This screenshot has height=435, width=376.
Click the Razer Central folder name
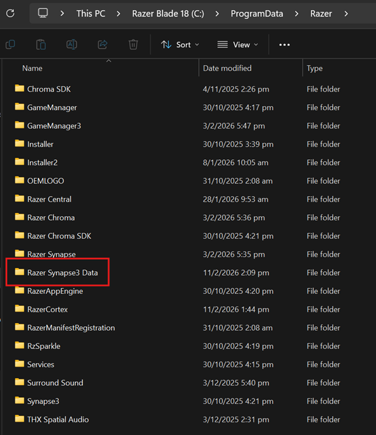(49, 199)
